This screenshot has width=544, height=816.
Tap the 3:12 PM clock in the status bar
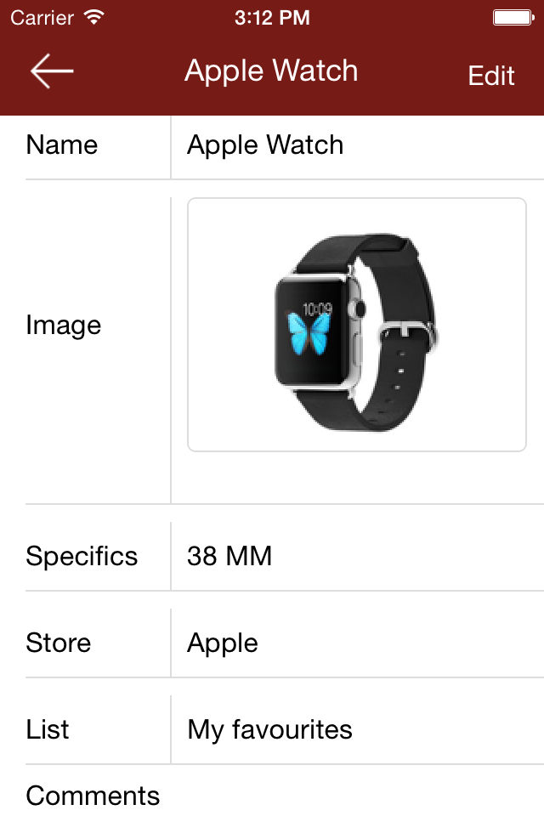tap(272, 18)
